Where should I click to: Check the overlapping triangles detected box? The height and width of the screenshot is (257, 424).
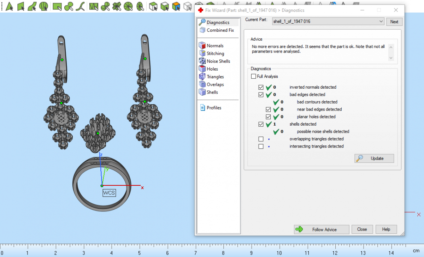(261, 139)
